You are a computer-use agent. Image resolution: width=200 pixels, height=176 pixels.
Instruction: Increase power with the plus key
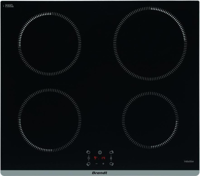[103, 164]
